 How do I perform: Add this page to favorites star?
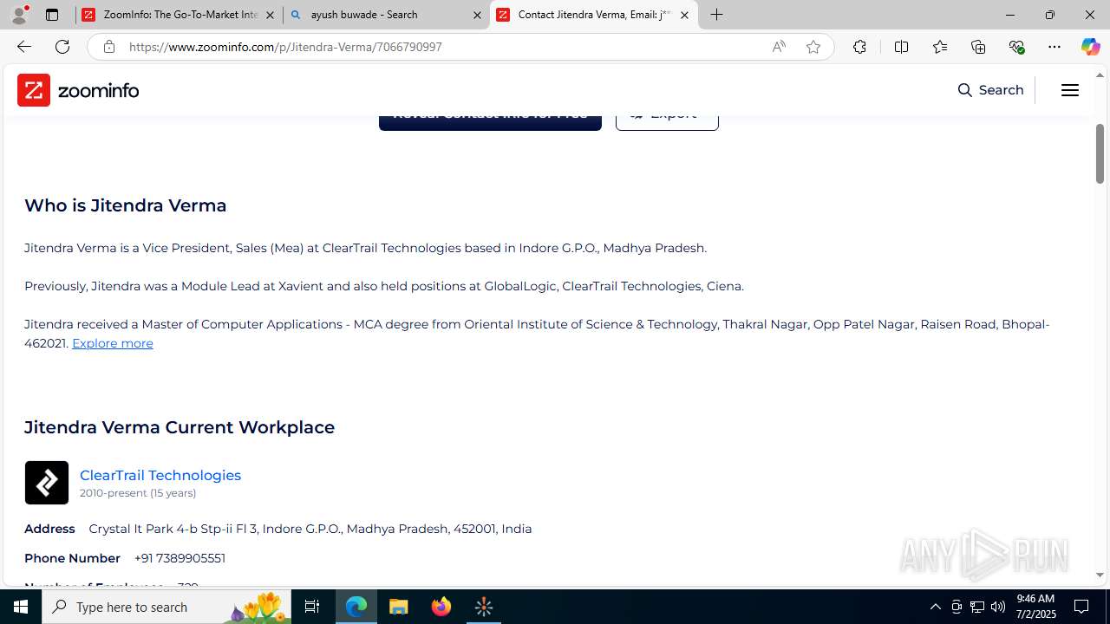[x=813, y=47]
